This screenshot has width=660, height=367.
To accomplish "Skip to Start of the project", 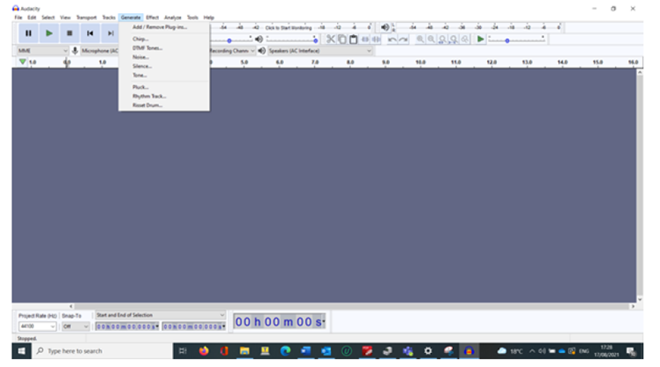I will tap(90, 33).
